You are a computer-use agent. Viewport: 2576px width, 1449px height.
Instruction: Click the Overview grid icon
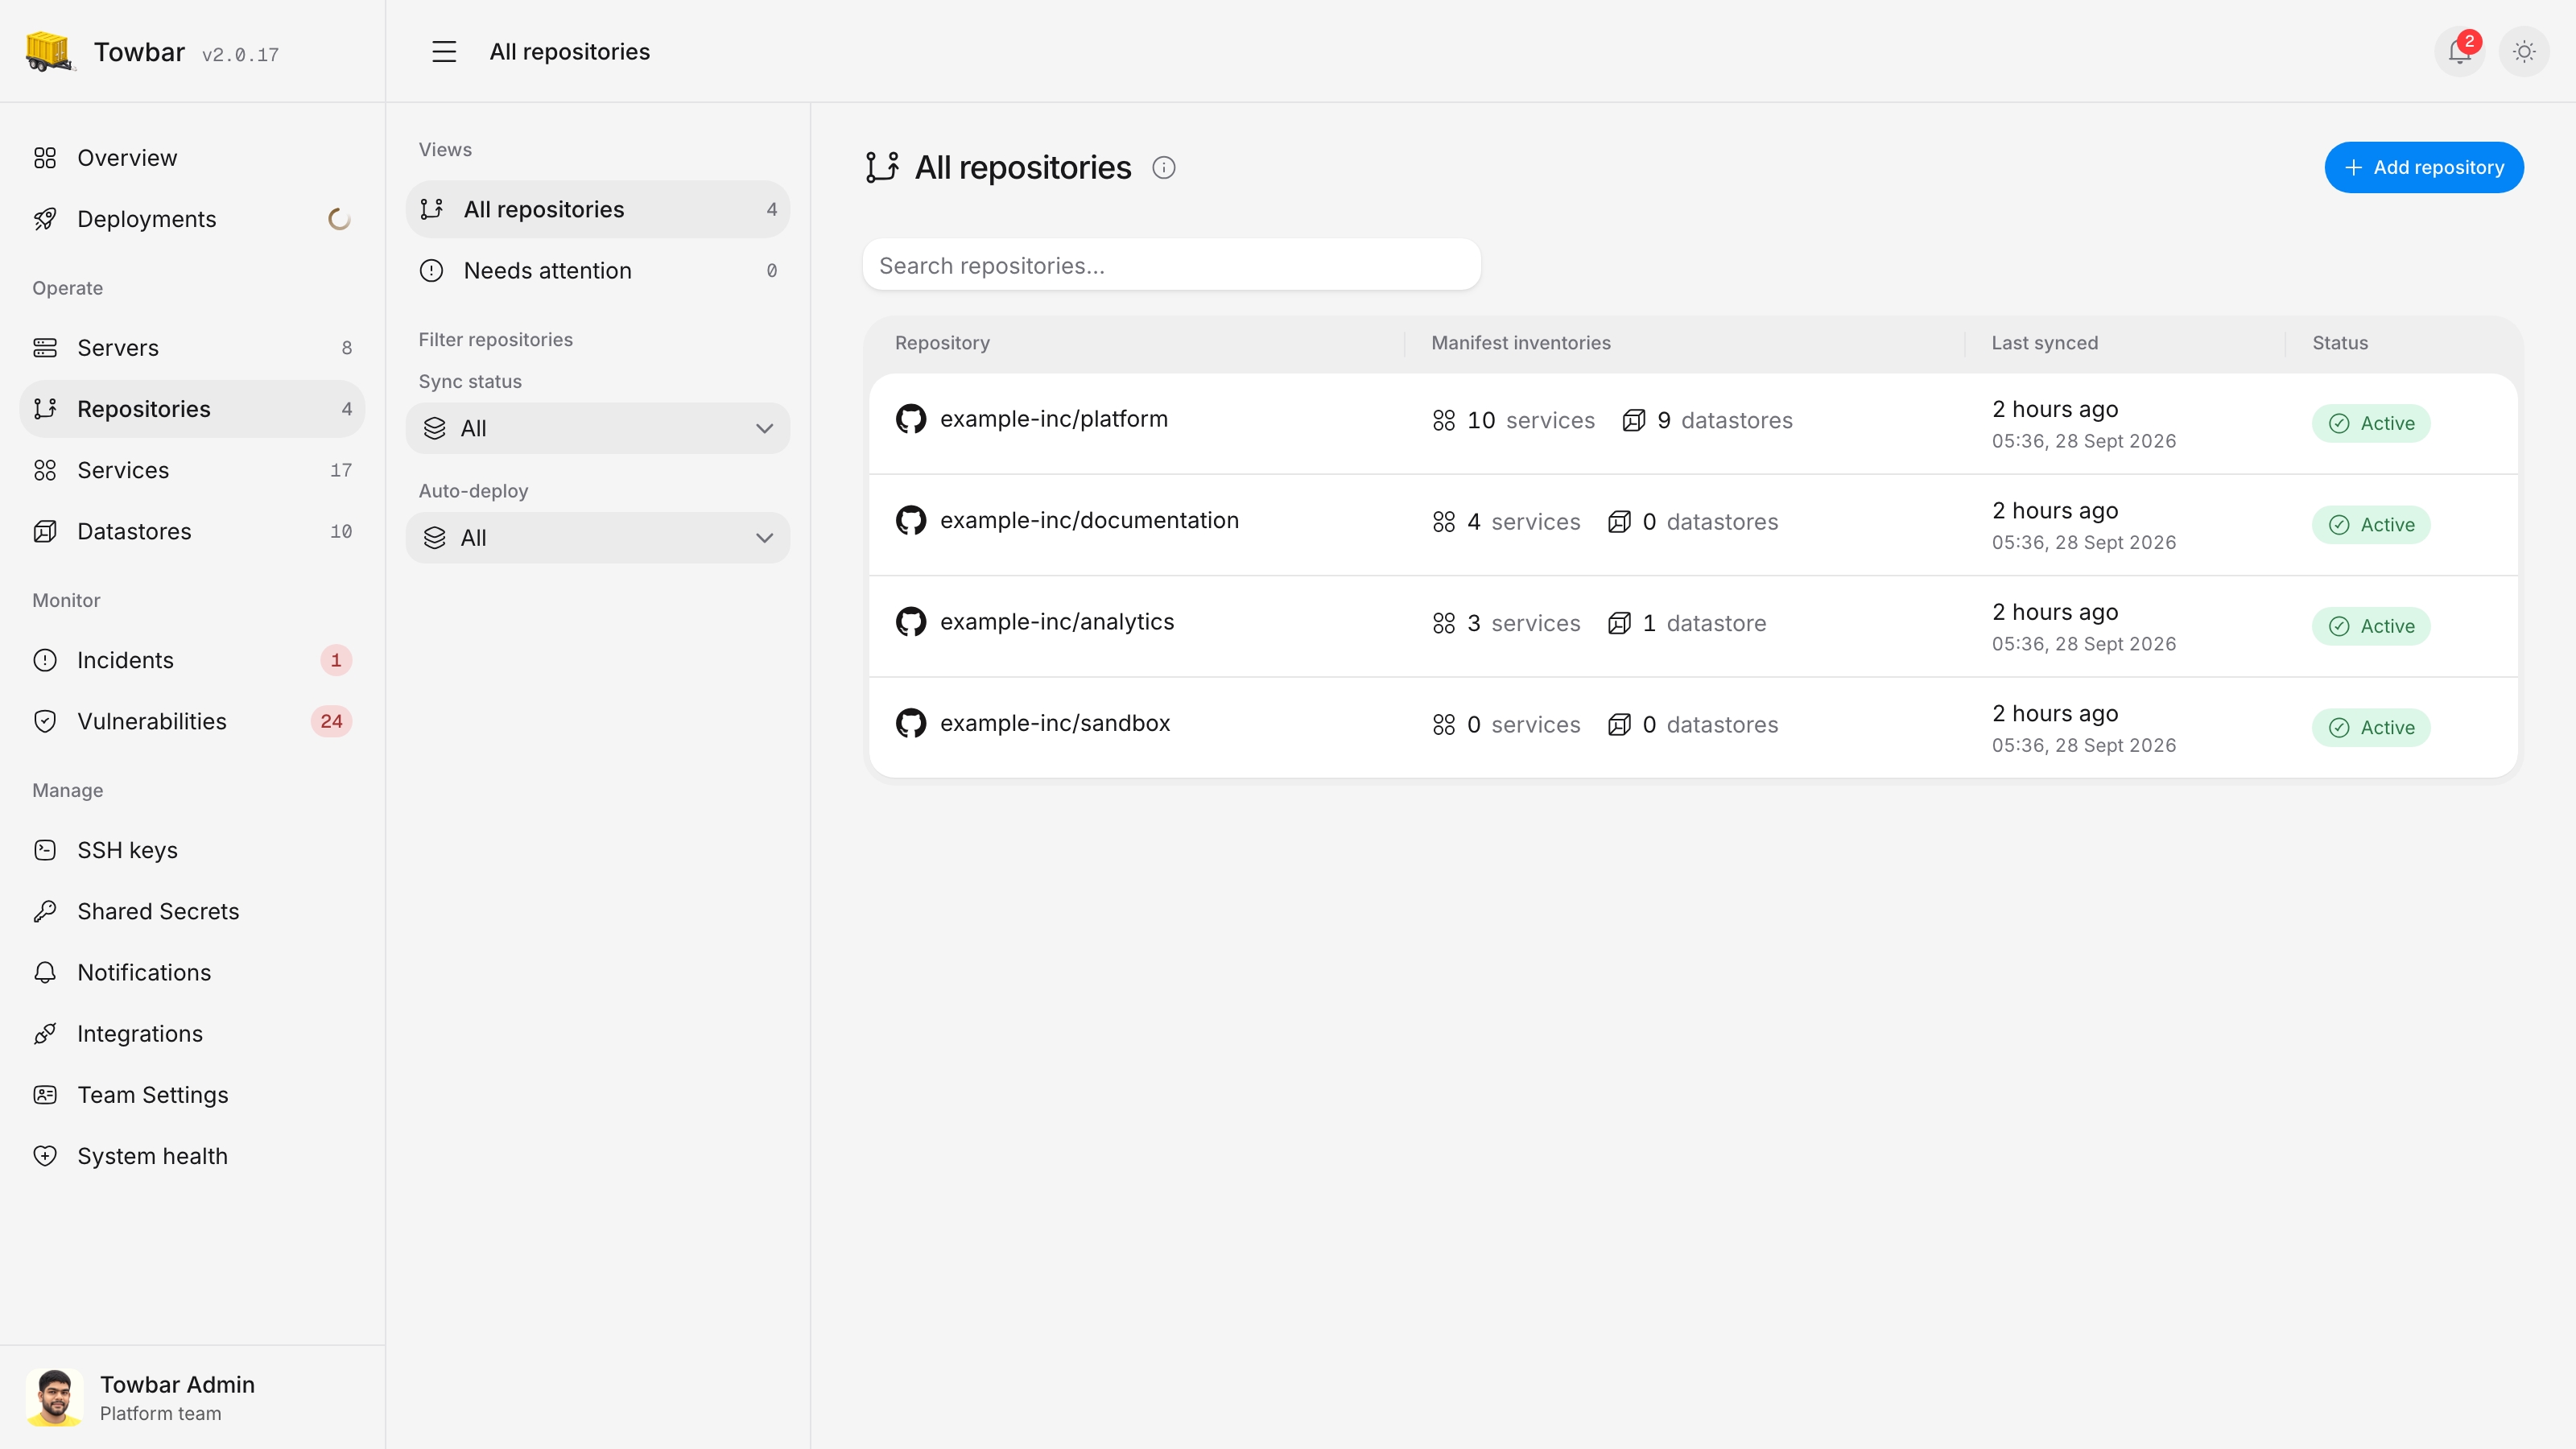tap(45, 158)
